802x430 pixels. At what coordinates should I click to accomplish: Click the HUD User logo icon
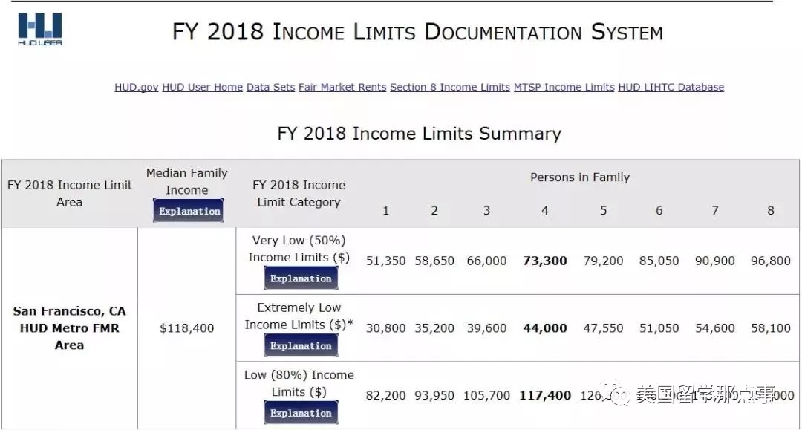(40, 29)
